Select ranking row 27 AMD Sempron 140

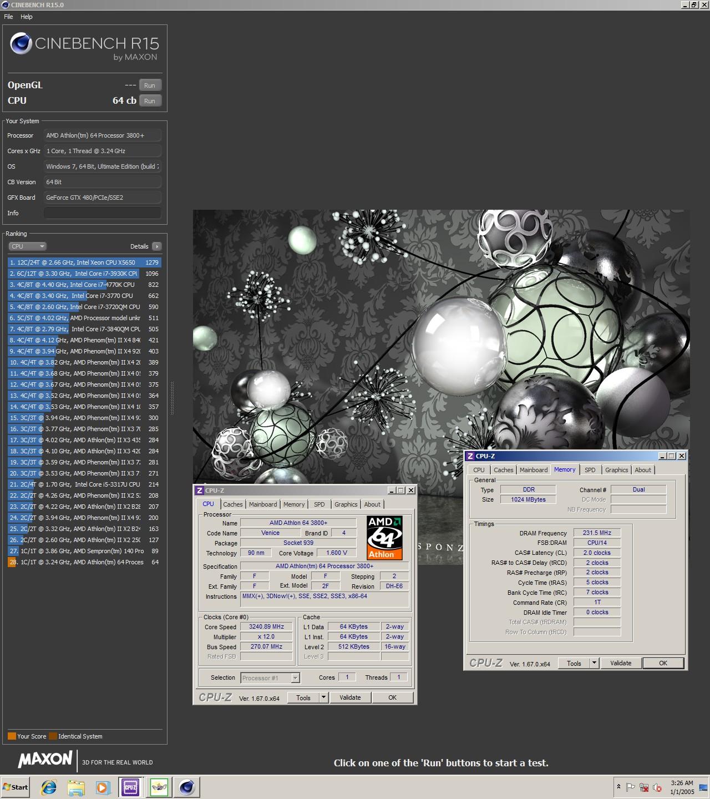click(x=84, y=551)
